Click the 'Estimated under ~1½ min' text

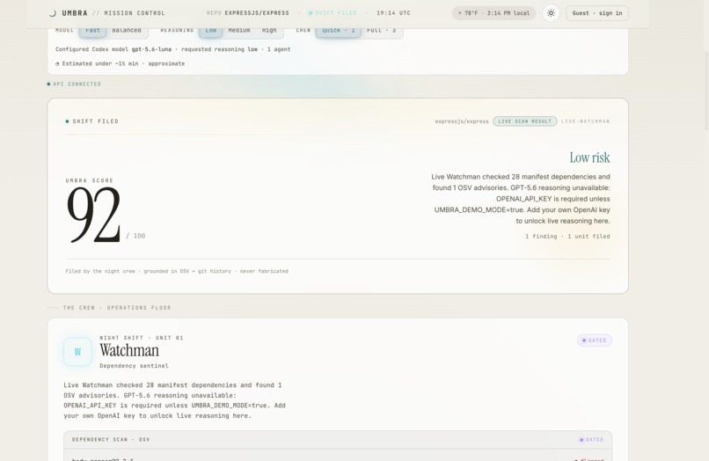[x=123, y=64]
